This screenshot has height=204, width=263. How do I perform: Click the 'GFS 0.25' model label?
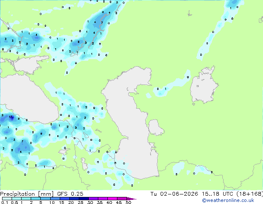coord(70,194)
